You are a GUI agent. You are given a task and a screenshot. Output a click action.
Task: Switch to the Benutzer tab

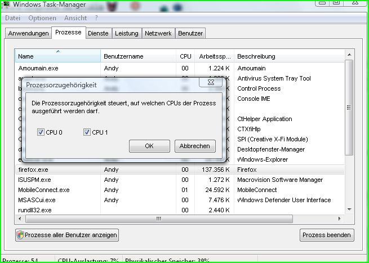pos(190,33)
